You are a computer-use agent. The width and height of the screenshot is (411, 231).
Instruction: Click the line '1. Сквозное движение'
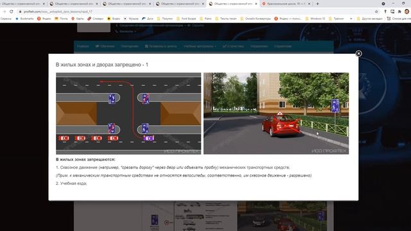click(173, 167)
